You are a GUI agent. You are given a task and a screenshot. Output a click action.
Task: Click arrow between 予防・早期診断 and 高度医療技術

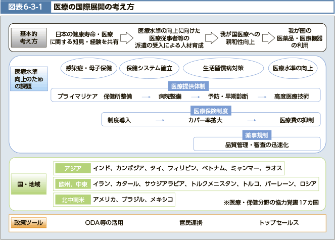(261, 96)
